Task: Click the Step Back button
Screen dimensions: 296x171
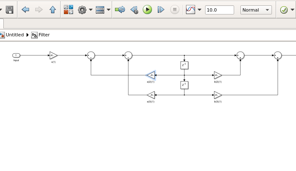Action: click(134, 10)
